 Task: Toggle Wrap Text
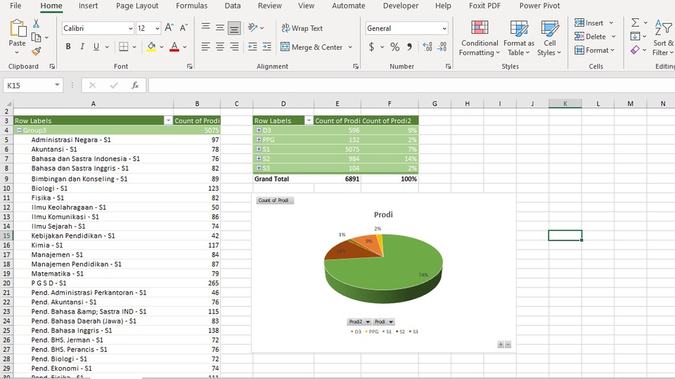tap(302, 28)
